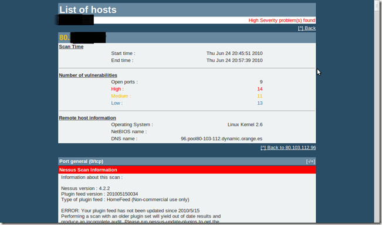Select the Start time label
This screenshot has height=225, width=382.
point(123,53)
